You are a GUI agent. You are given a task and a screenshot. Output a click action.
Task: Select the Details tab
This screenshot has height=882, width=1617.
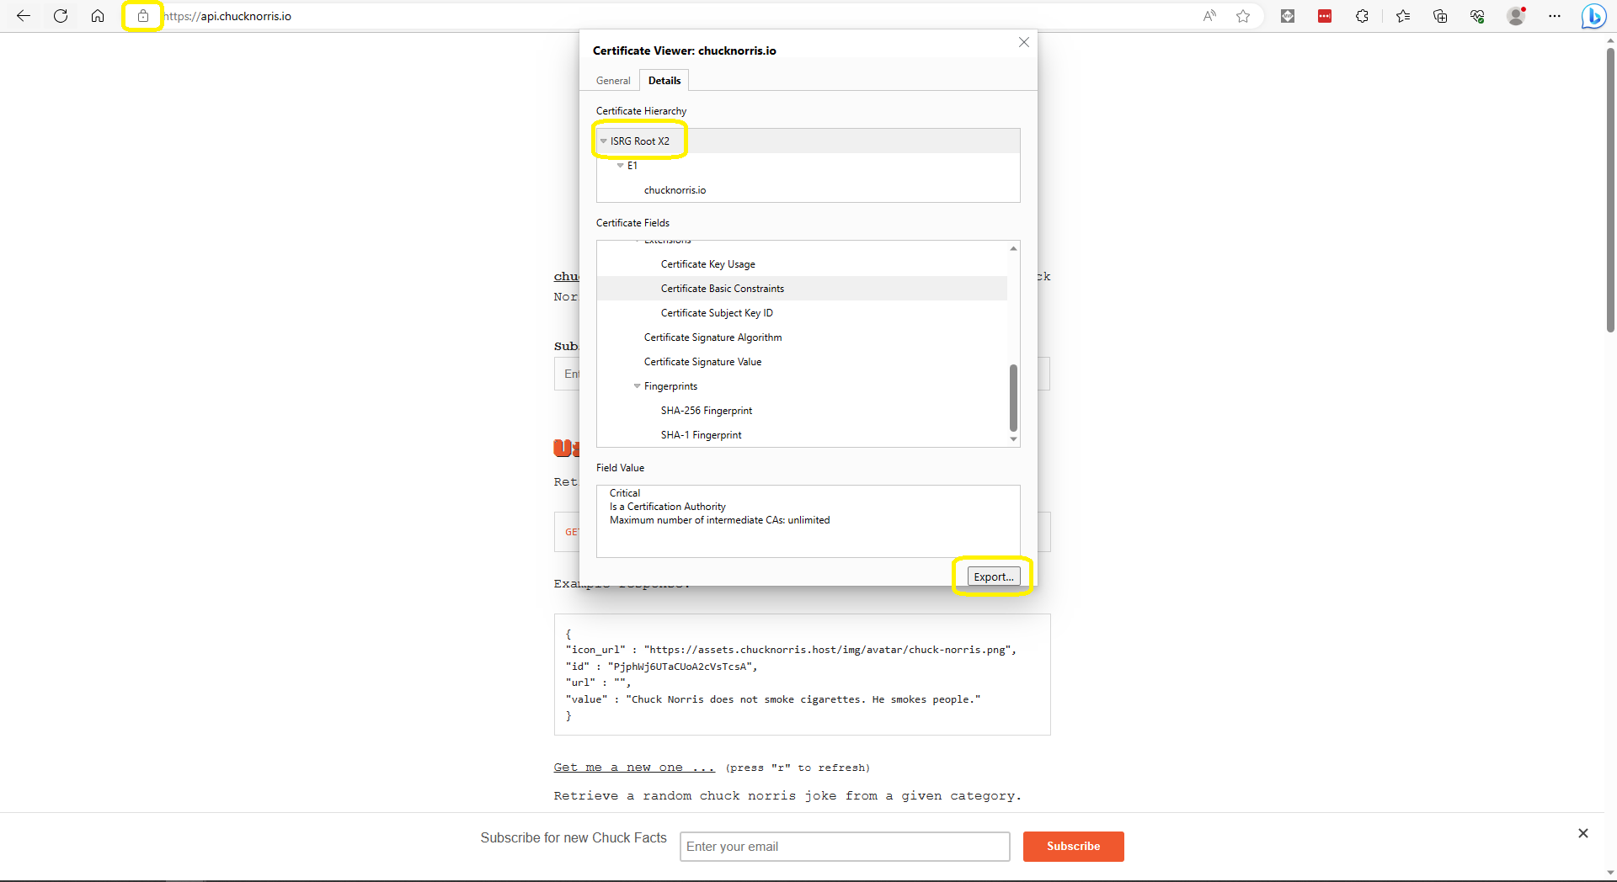tap(664, 81)
